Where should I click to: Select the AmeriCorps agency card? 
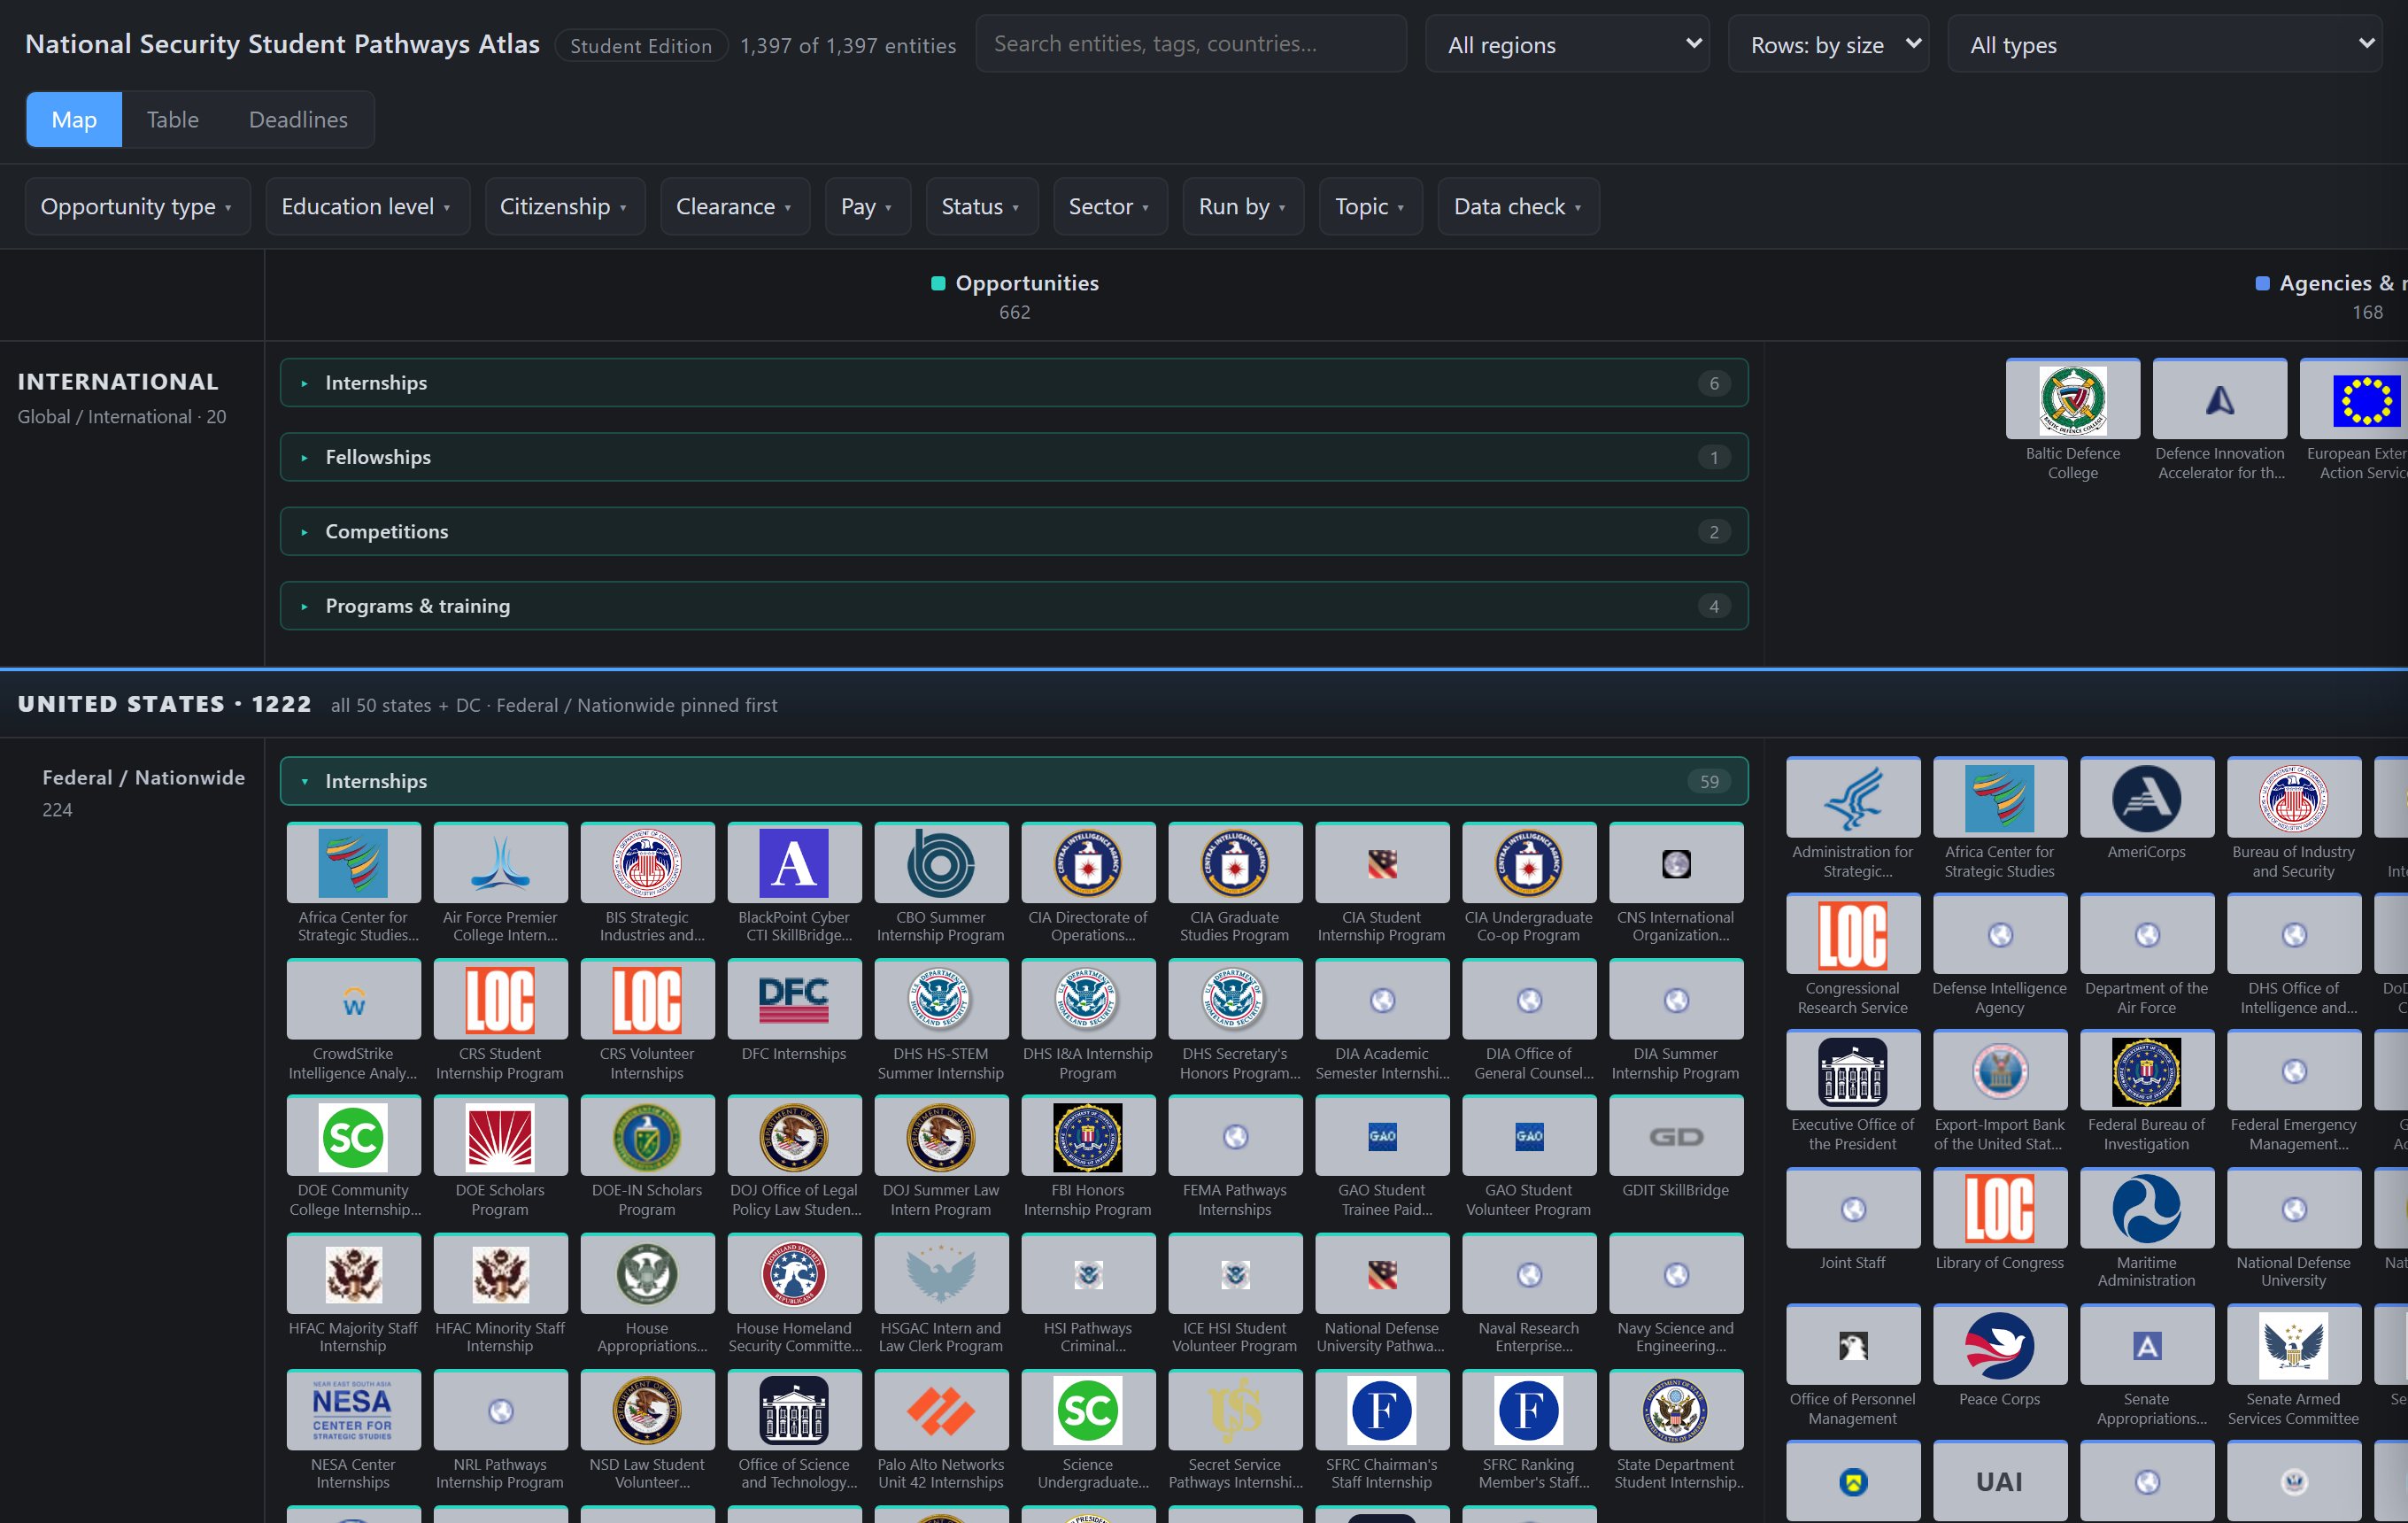pos(2147,810)
